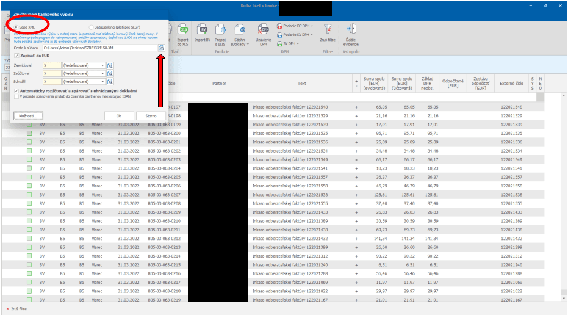Screen dimensions: 568x315
Task: Check the row B05-03-063-0210 checkbox
Action: click(29, 221)
